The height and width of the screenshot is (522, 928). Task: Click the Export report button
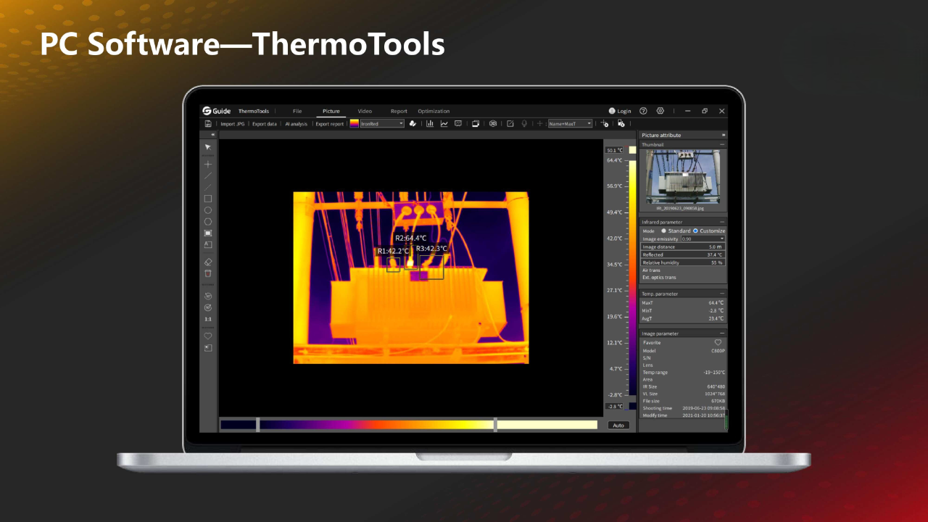[330, 124]
